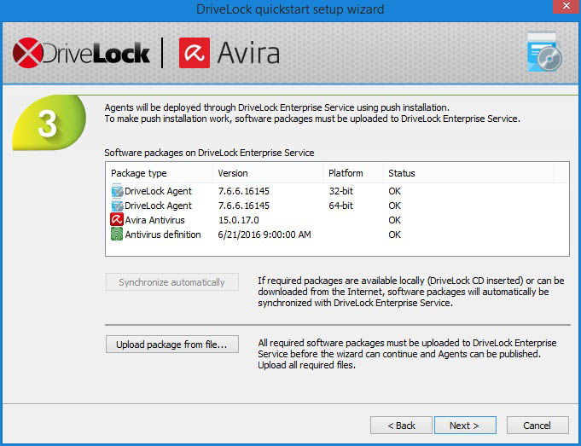Click the step 3 number badge
Viewport: 581px width, 446px height.
tap(48, 125)
